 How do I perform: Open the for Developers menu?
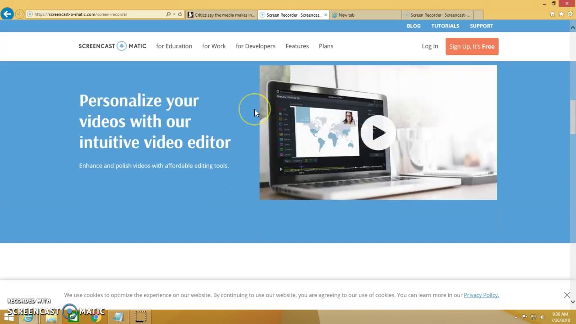256,46
